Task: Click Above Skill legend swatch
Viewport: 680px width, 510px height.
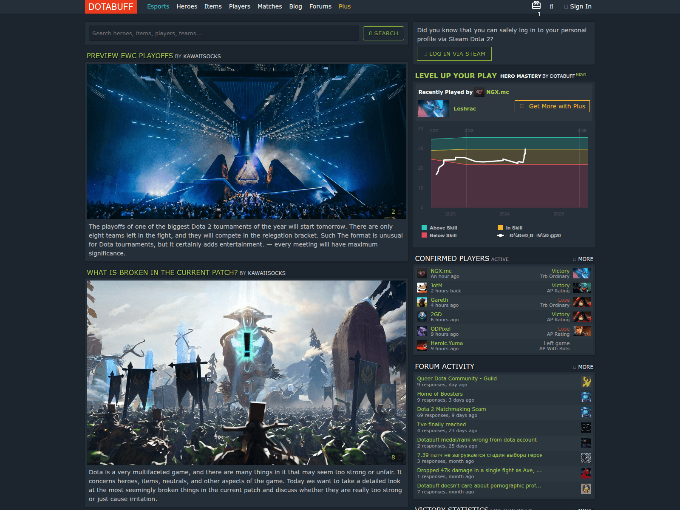Action: point(424,227)
